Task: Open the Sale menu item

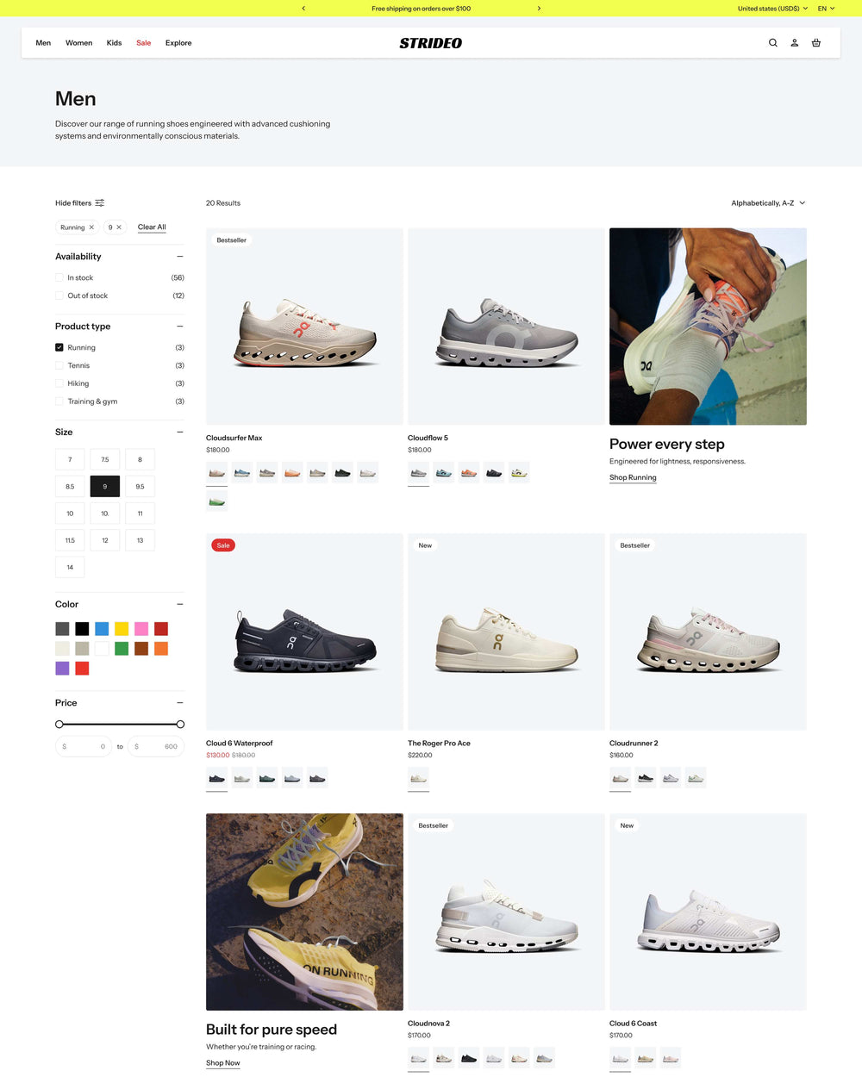Action: click(x=143, y=42)
